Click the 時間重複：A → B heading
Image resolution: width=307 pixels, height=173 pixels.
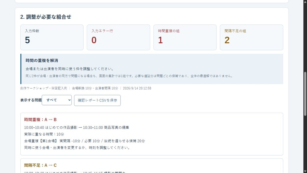tap(40, 120)
